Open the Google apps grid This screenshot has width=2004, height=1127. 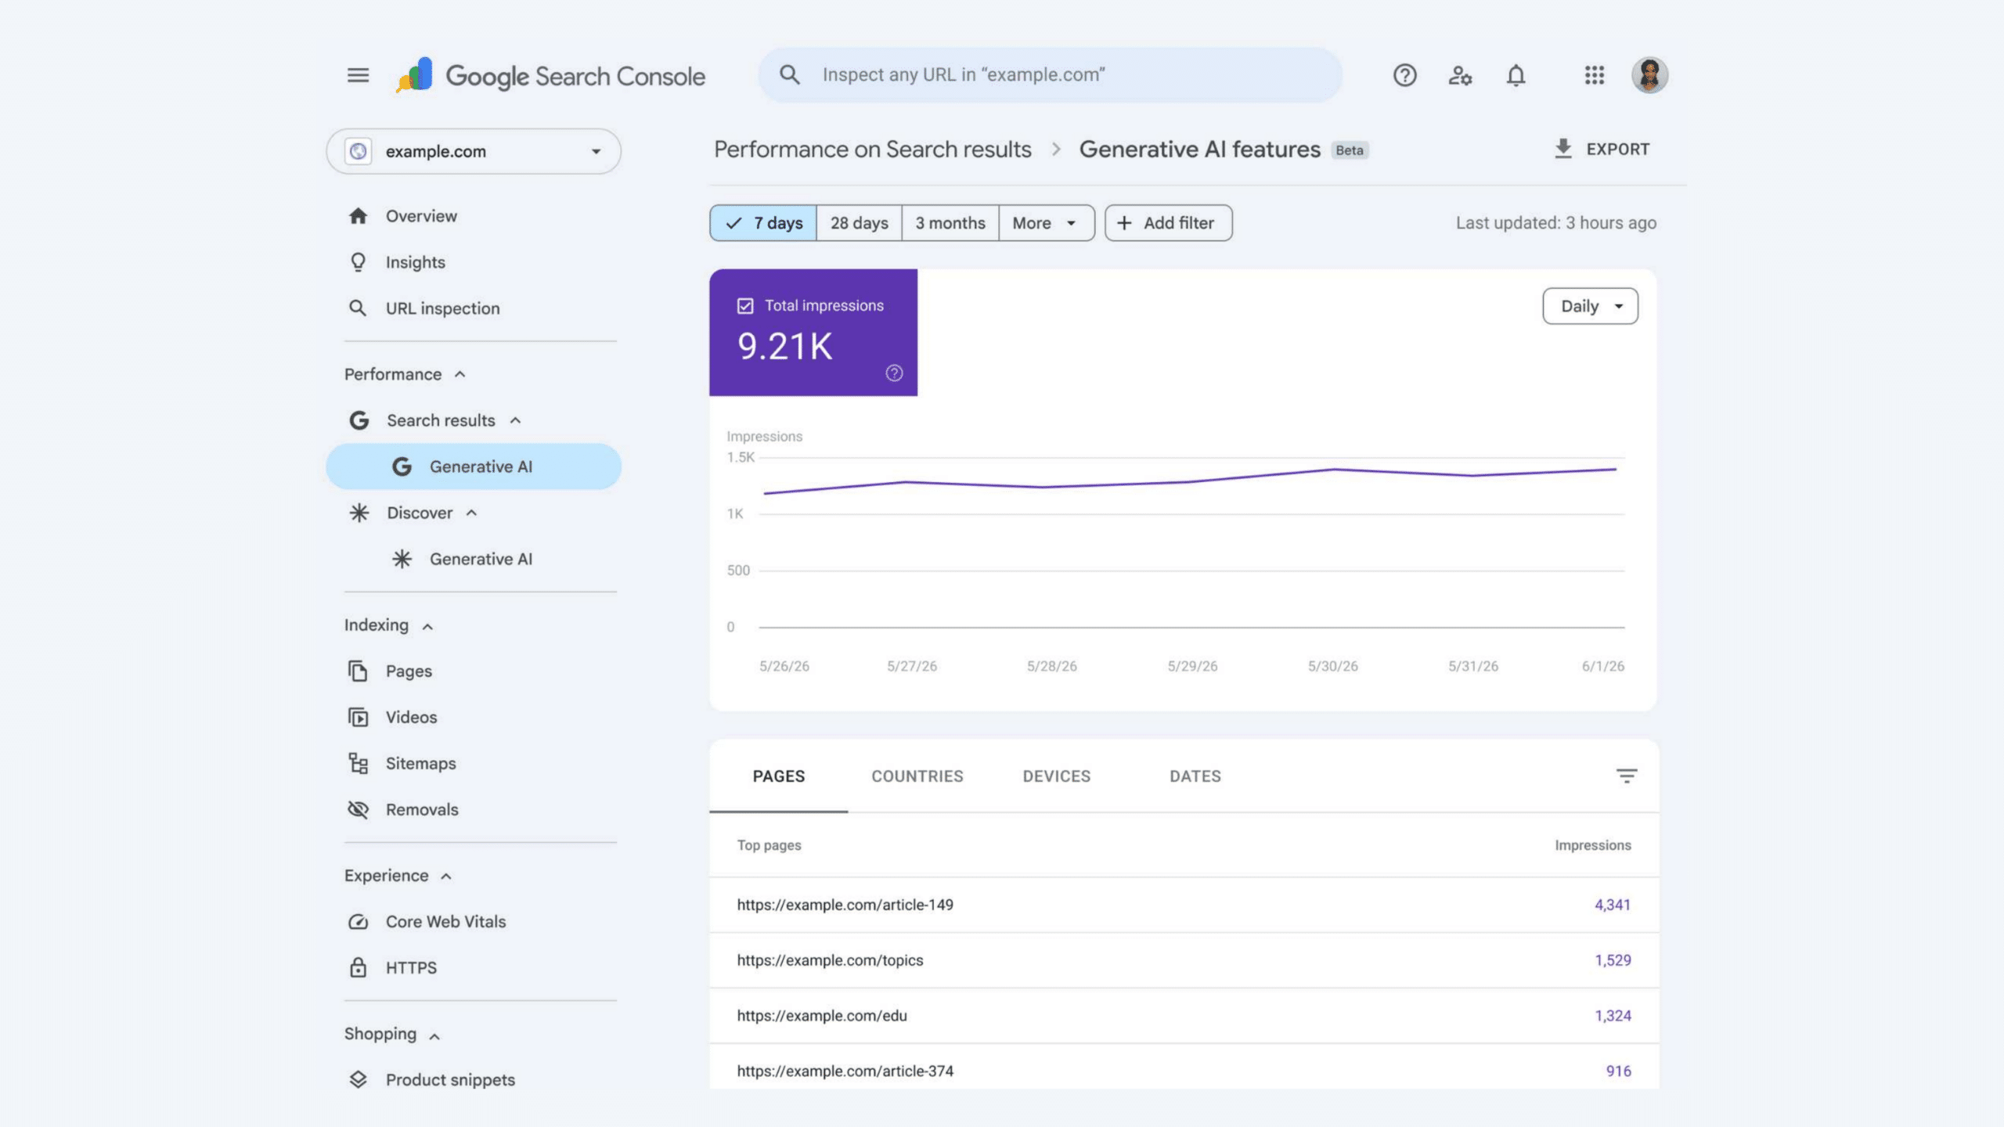click(1595, 75)
